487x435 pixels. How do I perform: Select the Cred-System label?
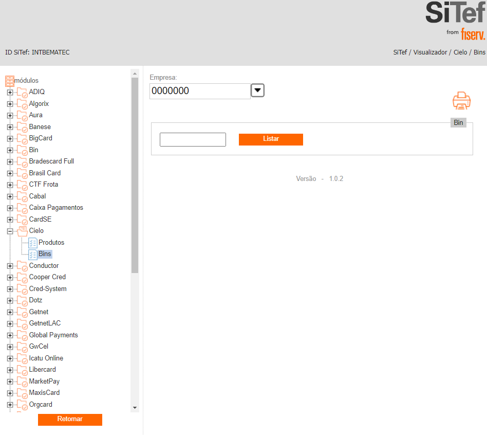pos(48,289)
